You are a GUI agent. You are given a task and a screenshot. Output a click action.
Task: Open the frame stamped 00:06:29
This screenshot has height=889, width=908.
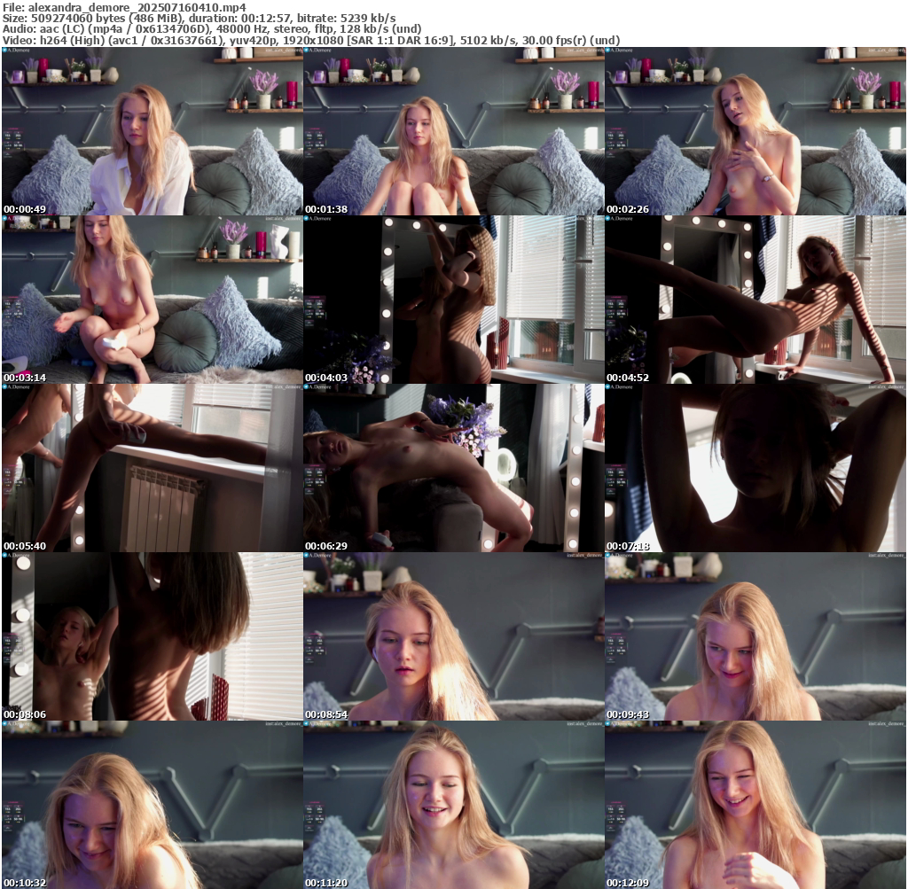coord(454,468)
